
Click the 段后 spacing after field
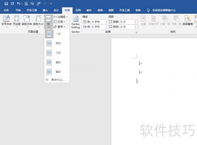tap(127, 27)
